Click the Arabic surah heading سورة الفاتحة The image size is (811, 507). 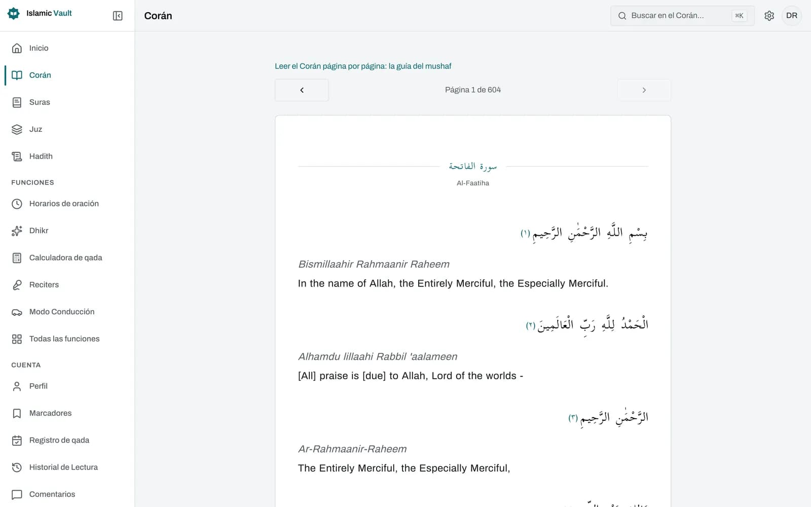click(473, 166)
